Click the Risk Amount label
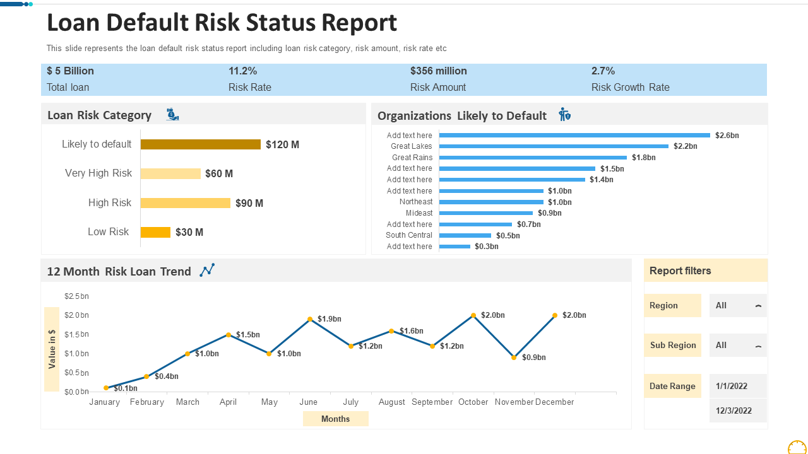Viewport: 808px width, 454px height. coord(438,88)
